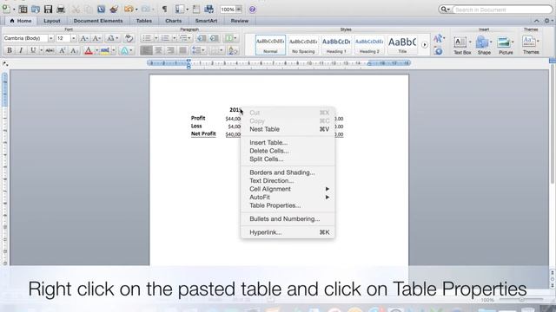Viewport: 556px width, 312px height.
Task: Toggle the Sidebar icon in toolbar
Action: [180, 10]
